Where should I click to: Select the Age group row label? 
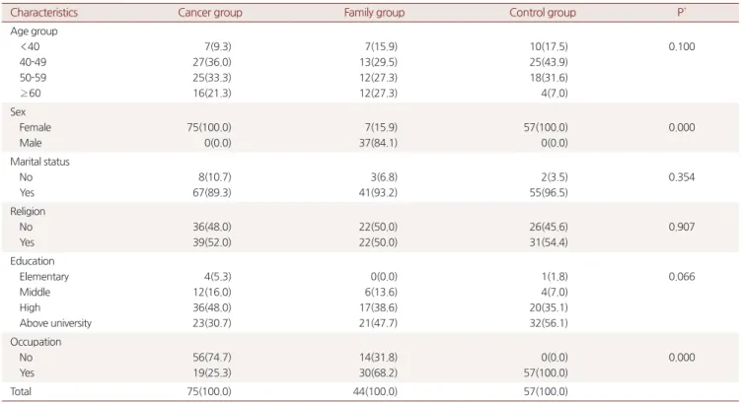34,32
